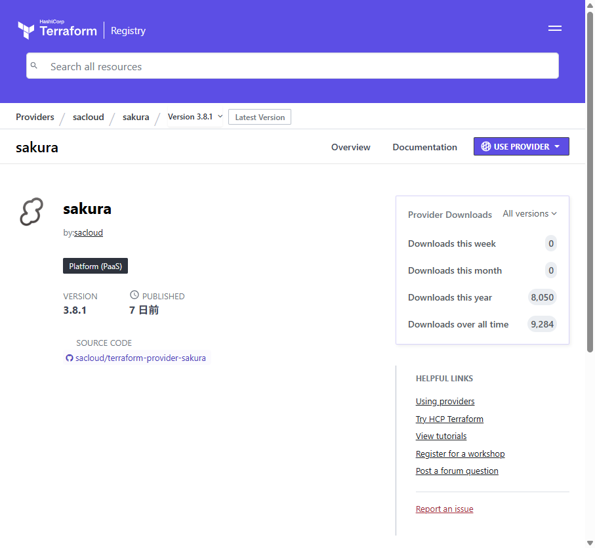Click the search magnifier icon
The width and height of the screenshot is (595, 548).
pos(33,66)
